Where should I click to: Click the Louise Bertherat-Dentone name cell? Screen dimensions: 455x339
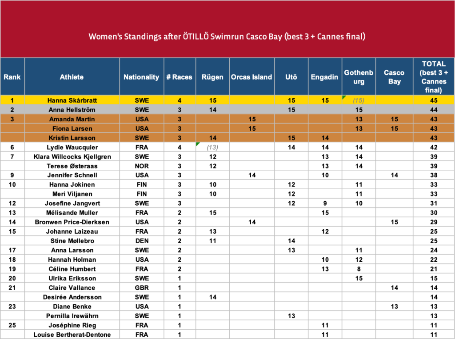[72, 335]
